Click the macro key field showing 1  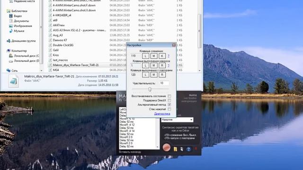coord(136,65)
